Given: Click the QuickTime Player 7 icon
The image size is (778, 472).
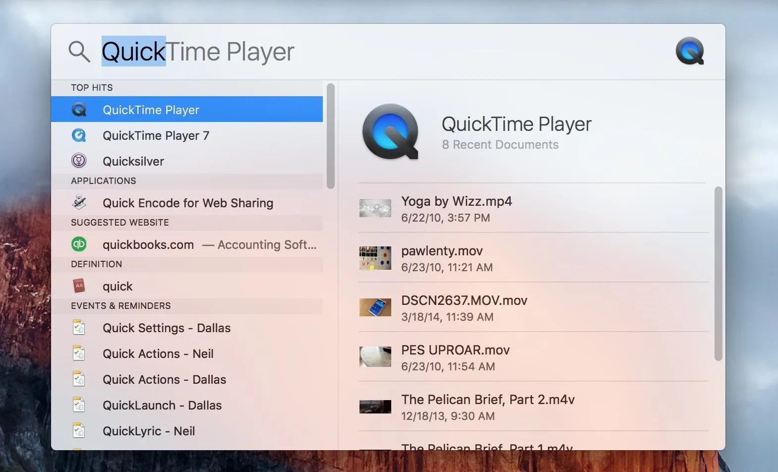Looking at the screenshot, I should click(x=79, y=135).
